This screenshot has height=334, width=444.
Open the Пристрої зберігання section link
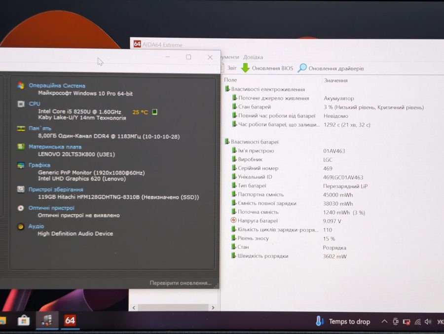click(x=56, y=189)
